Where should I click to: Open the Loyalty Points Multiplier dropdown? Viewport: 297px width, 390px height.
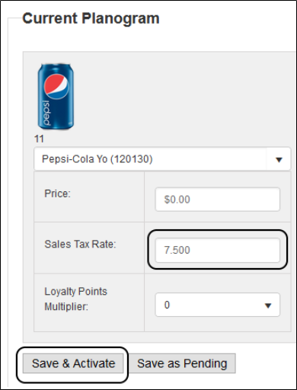218,305
